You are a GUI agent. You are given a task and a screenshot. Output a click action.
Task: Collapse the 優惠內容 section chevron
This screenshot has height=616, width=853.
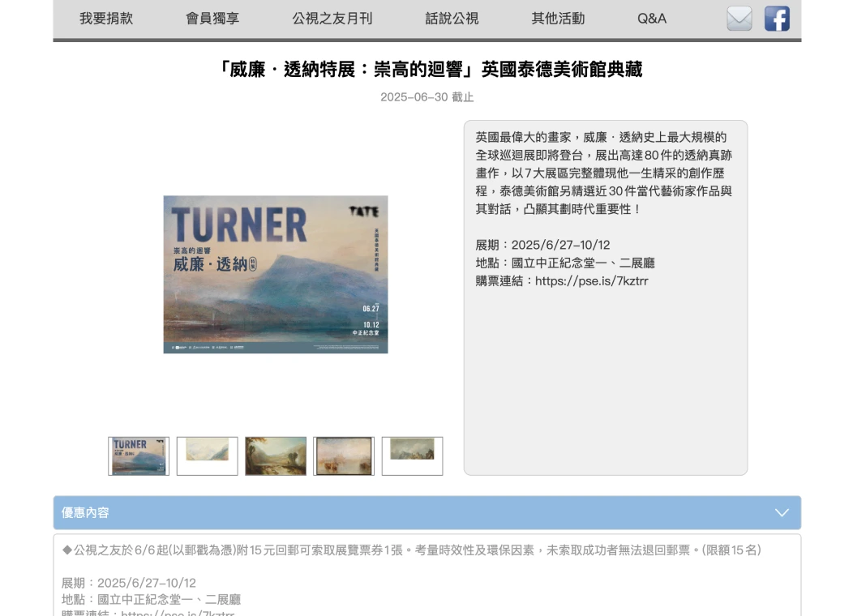[x=782, y=513]
